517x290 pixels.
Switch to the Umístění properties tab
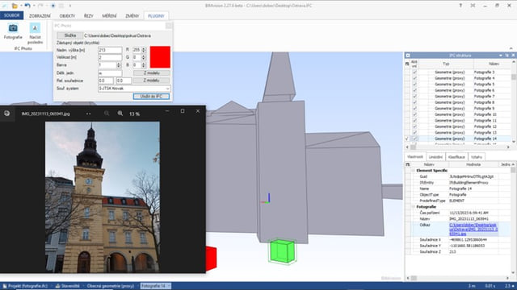point(435,157)
